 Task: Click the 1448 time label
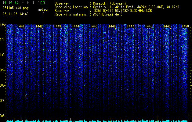pyautogui.click(x=149, y=26)
